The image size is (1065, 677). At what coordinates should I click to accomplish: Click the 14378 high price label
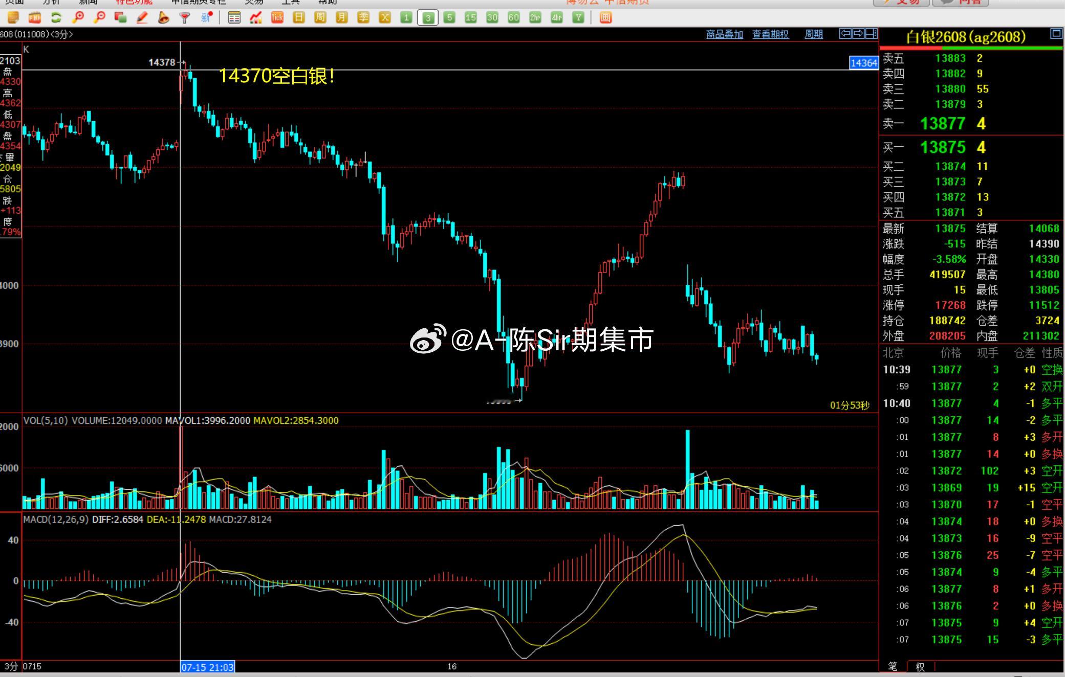pyautogui.click(x=162, y=62)
